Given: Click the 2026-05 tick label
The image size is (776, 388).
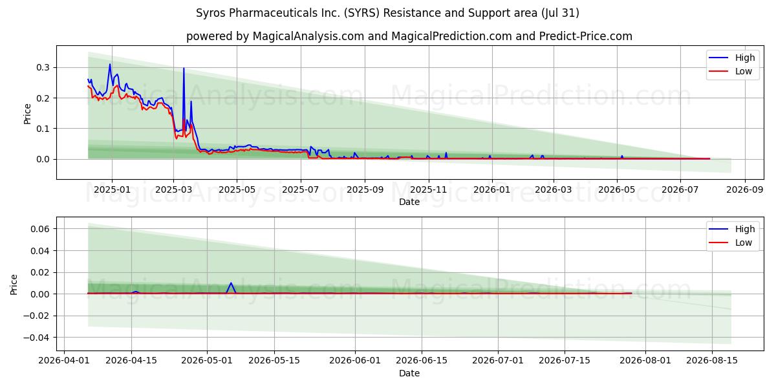Looking at the screenshot, I should coord(617,189).
